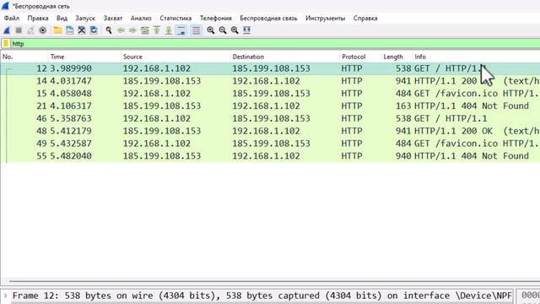
Task: Select packet 48 at time 5.412179
Action: [270, 131]
